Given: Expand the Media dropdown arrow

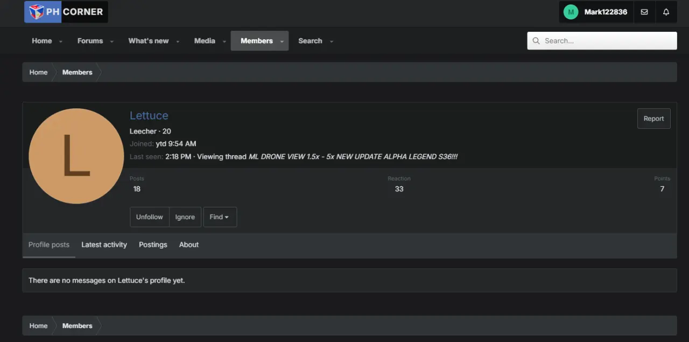Looking at the screenshot, I should tap(224, 41).
